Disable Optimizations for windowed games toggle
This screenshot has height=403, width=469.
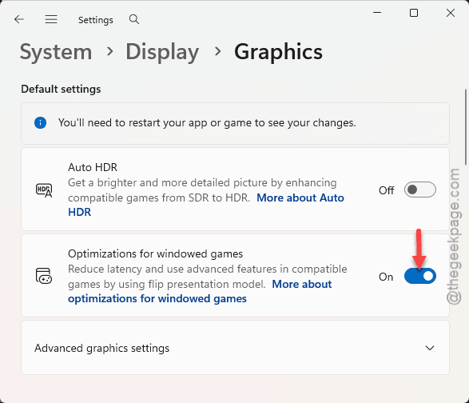(420, 276)
